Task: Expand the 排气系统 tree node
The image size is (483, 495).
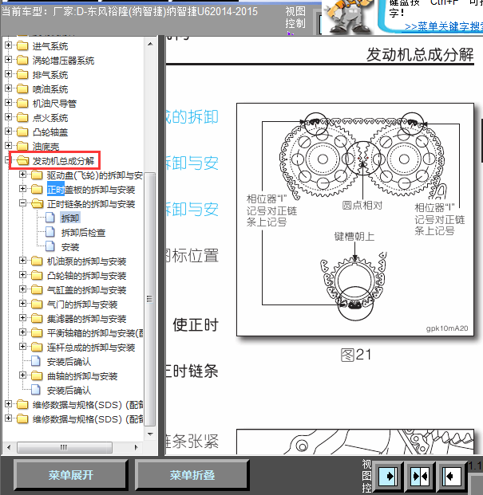Action: tap(9, 74)
